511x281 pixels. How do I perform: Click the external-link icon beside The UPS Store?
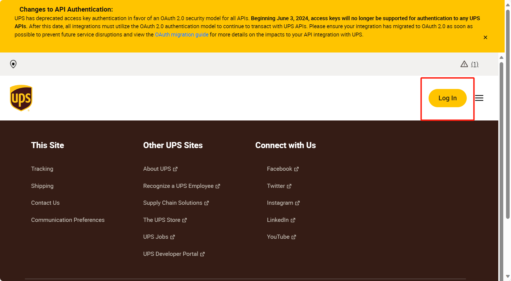tap(185, 220)
